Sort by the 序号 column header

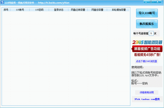6,10
